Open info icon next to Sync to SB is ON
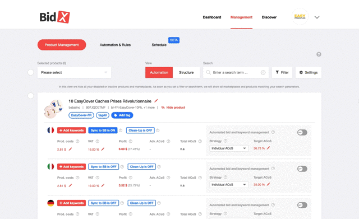359x224 pixels. [x=121, y=130]
